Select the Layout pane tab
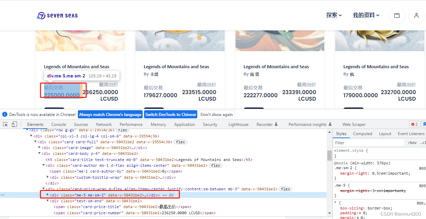 pos(385,134)
